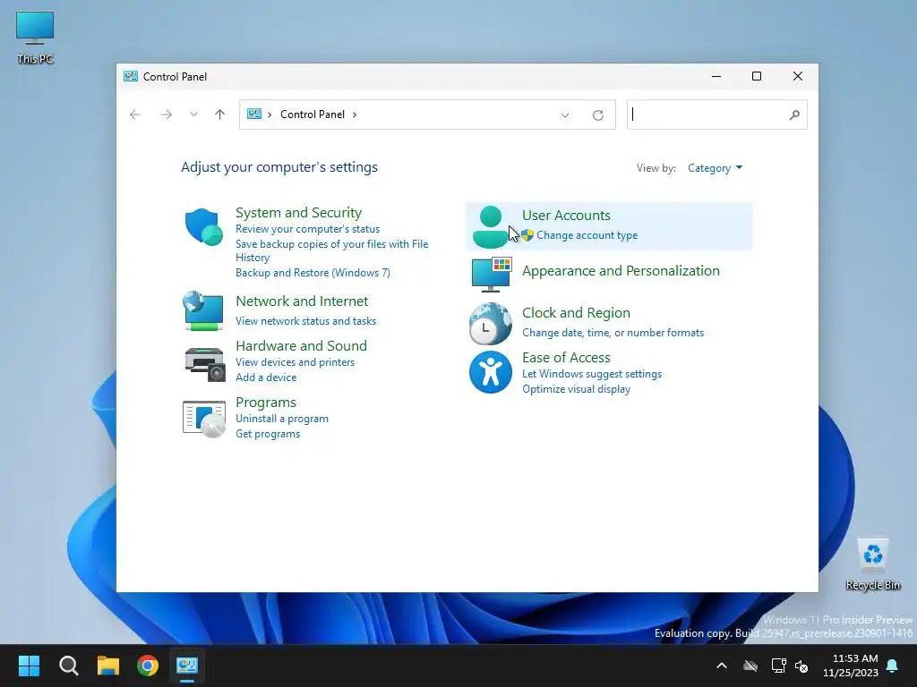Open Save backup copies with File History
The width and height of the screenshot is (917, 687).
(x=331, y=250)
